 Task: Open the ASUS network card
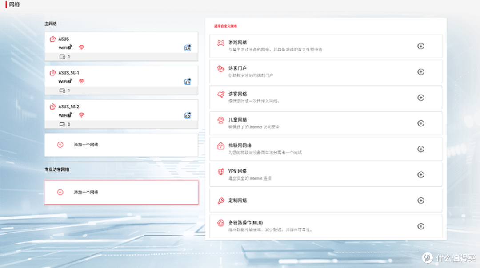(x=121, y=46)
